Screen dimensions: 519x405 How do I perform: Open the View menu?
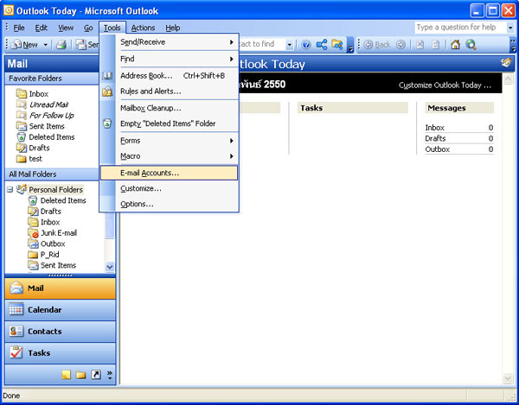(x=66, y=28)
